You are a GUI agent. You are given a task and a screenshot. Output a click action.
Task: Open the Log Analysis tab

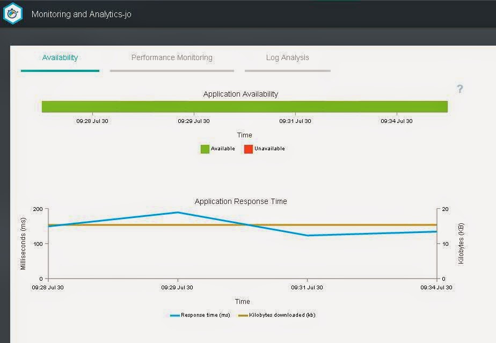(288, 57)
